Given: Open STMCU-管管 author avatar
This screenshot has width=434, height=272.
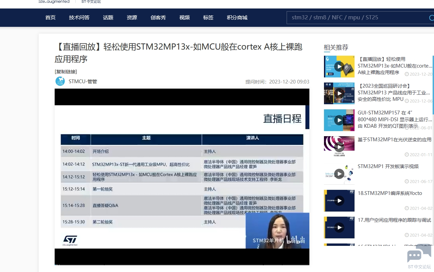Looking at the screenshot, I should [60, 81].
